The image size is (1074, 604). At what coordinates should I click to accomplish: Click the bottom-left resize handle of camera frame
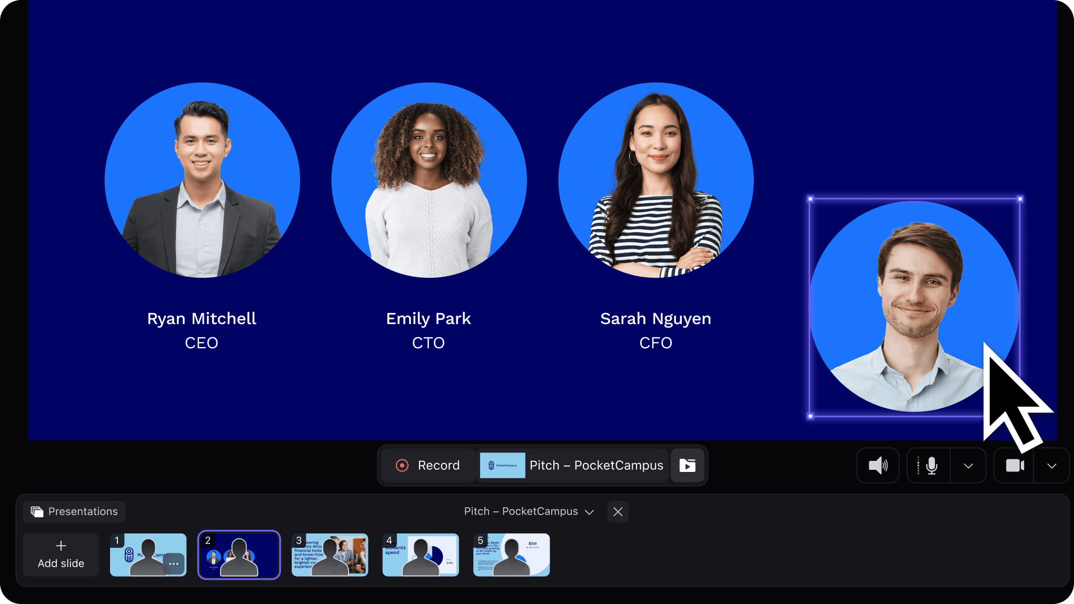810,416
